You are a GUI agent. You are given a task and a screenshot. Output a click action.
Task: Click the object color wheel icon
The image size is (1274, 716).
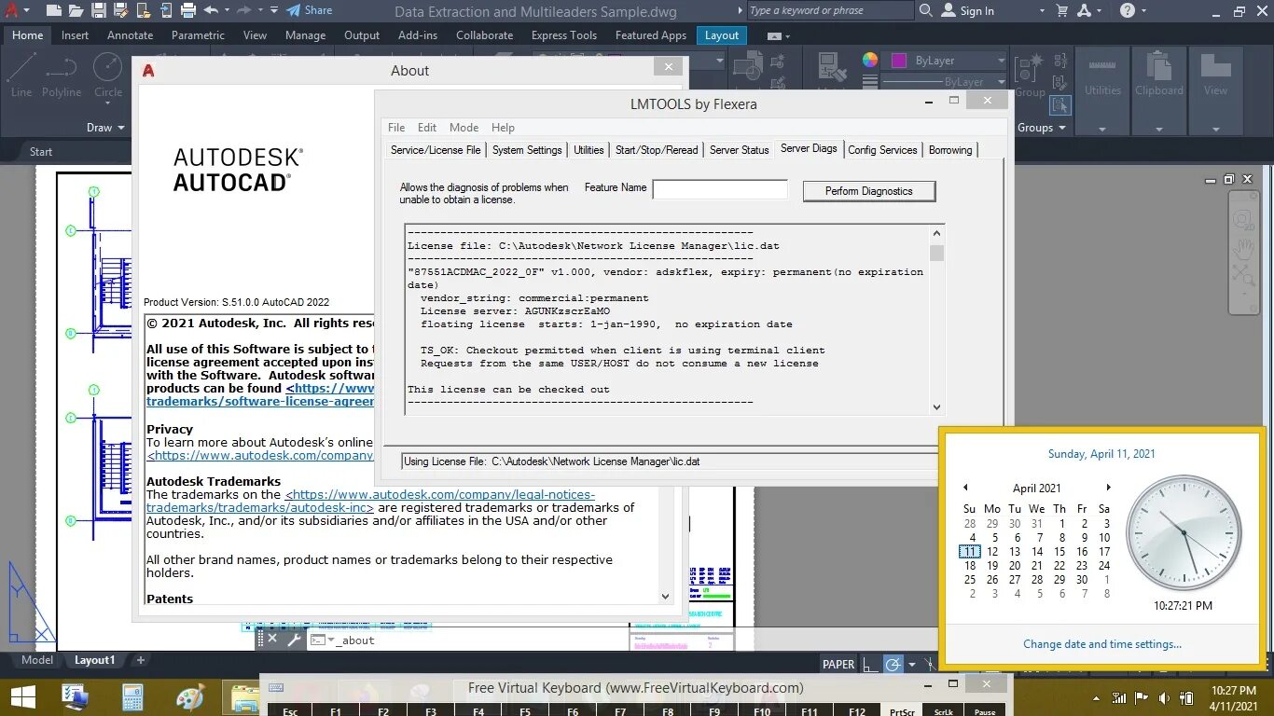click(x=869, y=60)
